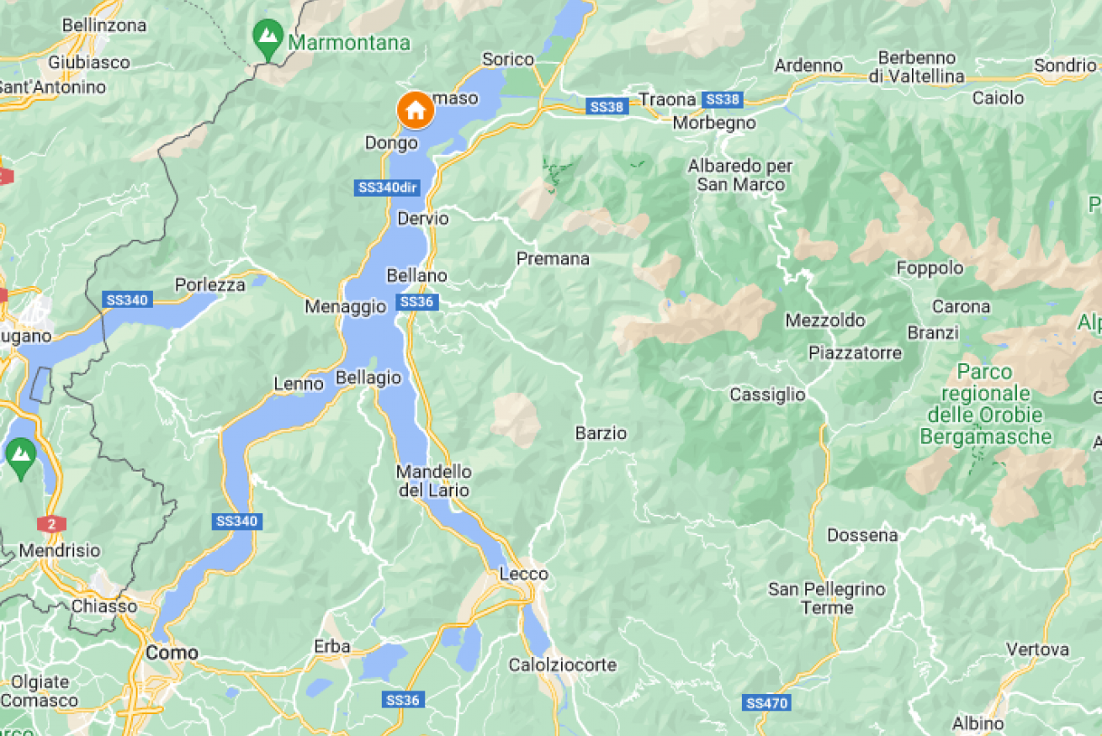Click the SS38 shield beside Traona
The height and width of the screenshot is (736, 1102).
[x=723, y=99]
